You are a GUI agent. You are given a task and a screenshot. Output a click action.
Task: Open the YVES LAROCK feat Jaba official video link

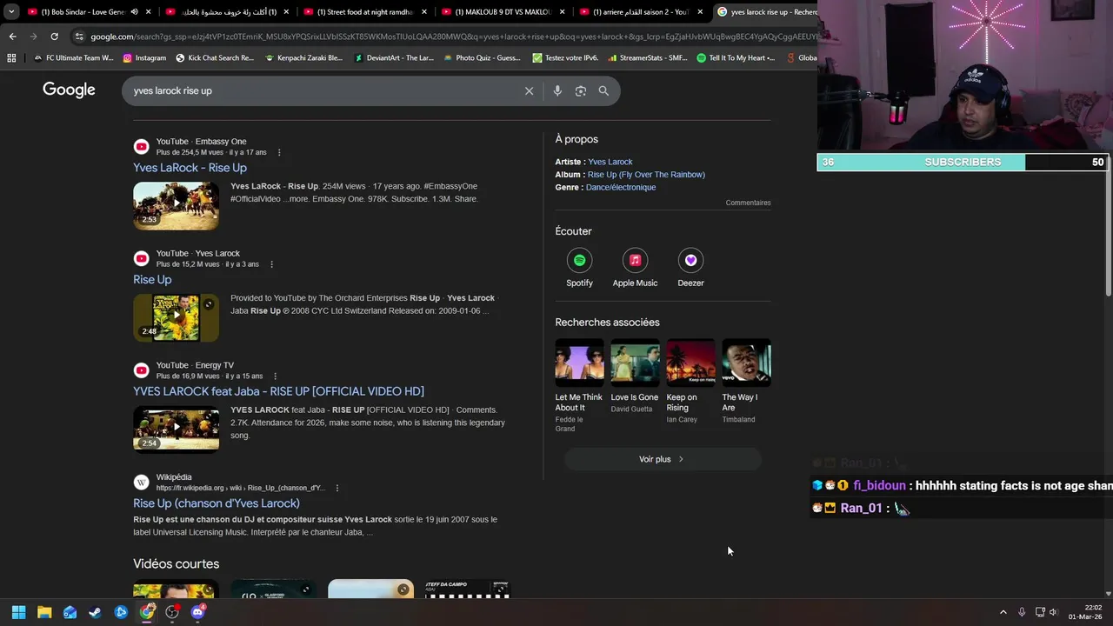point(278,391)
